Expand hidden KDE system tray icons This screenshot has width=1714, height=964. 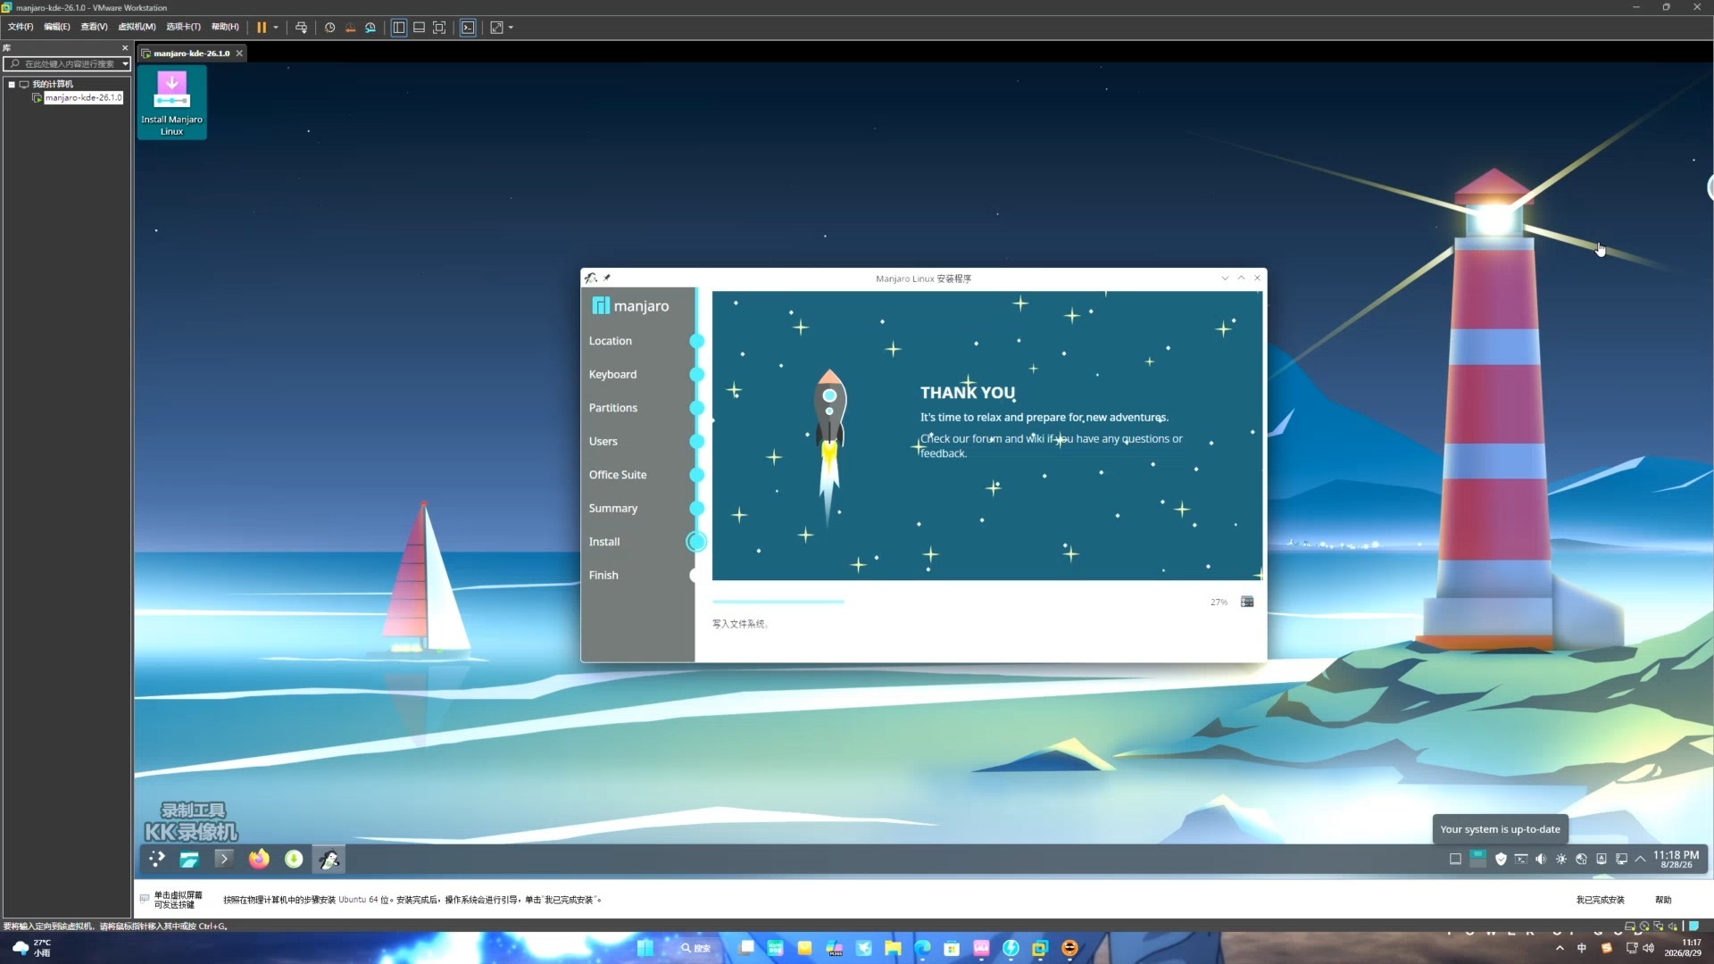1640,860
